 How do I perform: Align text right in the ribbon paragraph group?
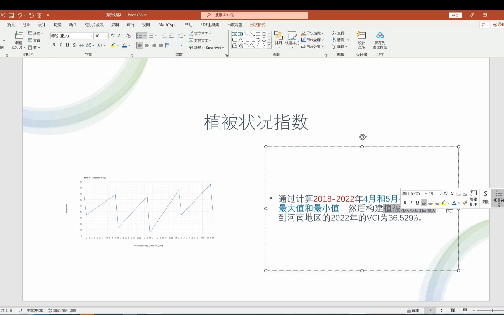click(154, 45)
